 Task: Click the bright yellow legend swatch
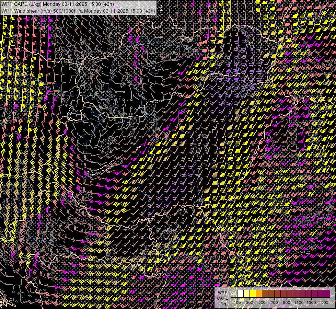(253, 294)
